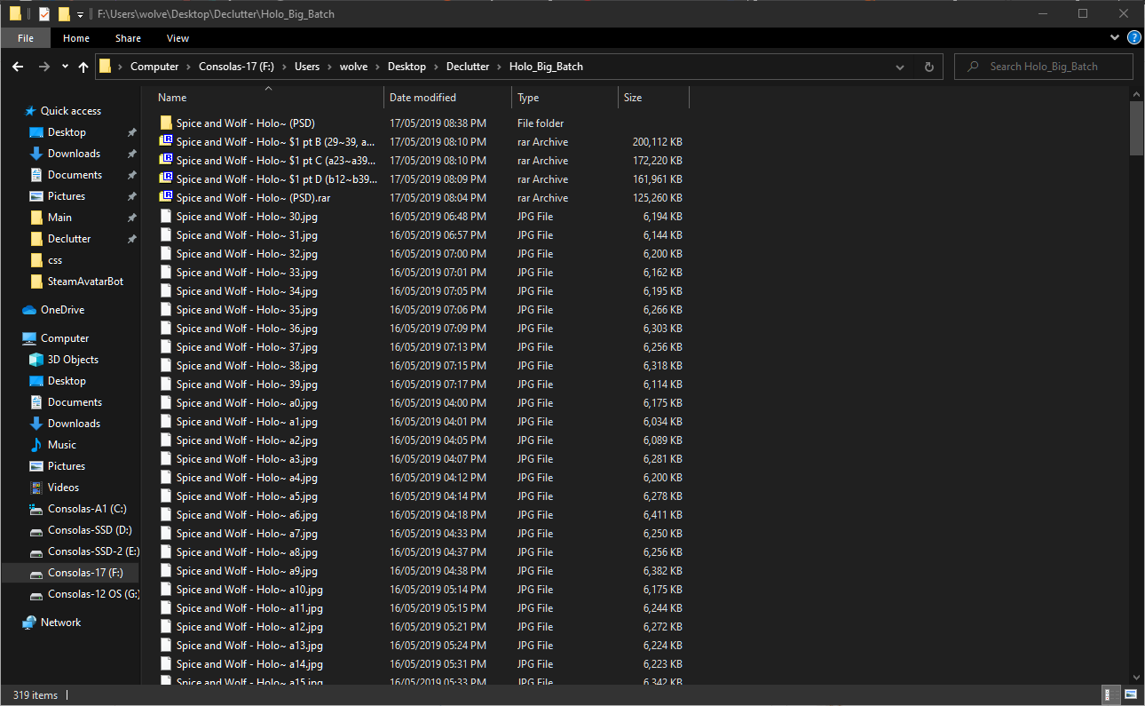Open Videos under Computer

click(x=63, y=488)
